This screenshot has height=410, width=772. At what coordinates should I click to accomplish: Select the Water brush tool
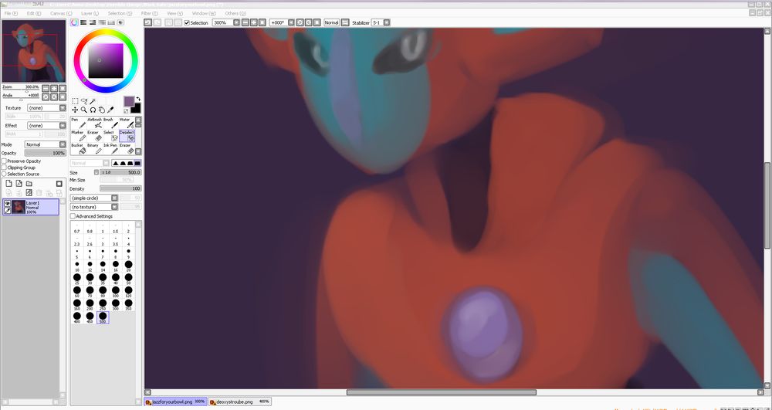[x=127, y=123]
